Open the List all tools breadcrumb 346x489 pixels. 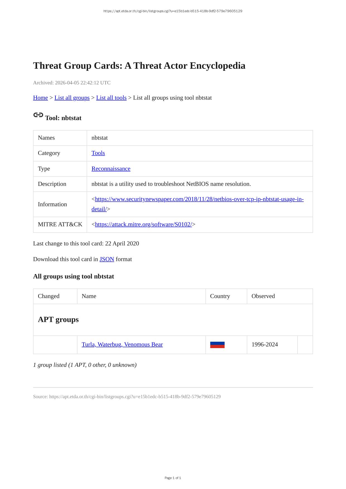point(111,98)
